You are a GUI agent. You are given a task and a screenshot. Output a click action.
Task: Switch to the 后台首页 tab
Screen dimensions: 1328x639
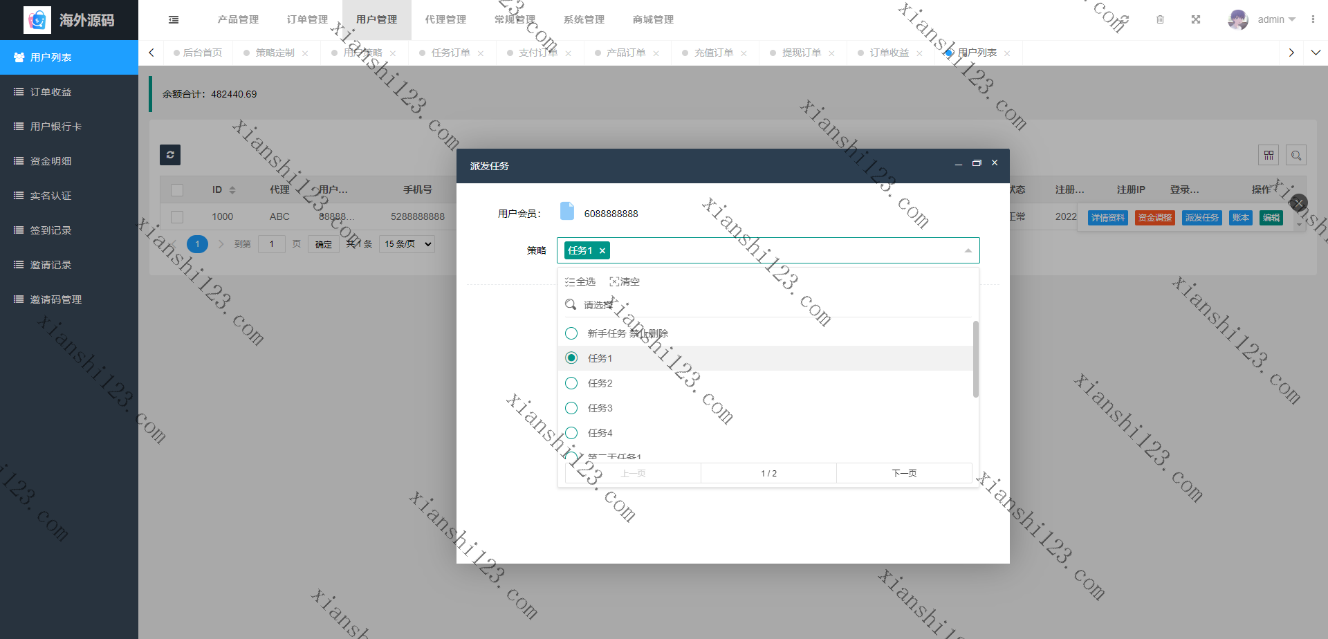point(198,53)
